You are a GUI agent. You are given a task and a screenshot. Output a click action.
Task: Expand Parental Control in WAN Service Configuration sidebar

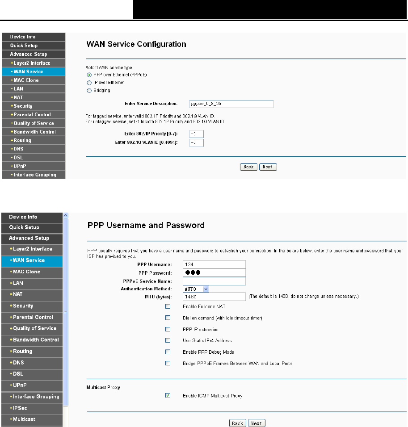click(33, 115)
